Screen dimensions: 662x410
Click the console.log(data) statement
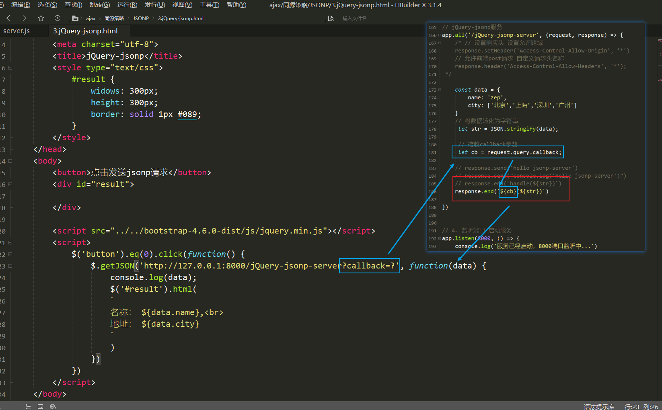(153, 277)
